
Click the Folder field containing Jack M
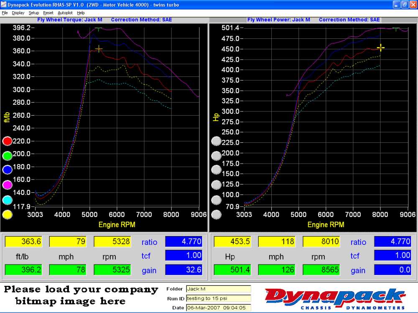[x=218, y=289]
